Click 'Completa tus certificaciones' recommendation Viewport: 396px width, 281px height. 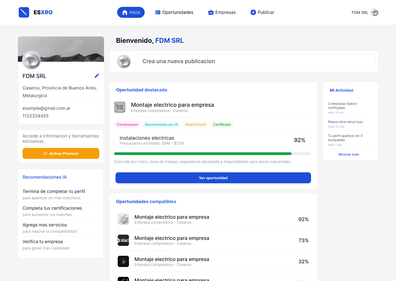[61, 211]
